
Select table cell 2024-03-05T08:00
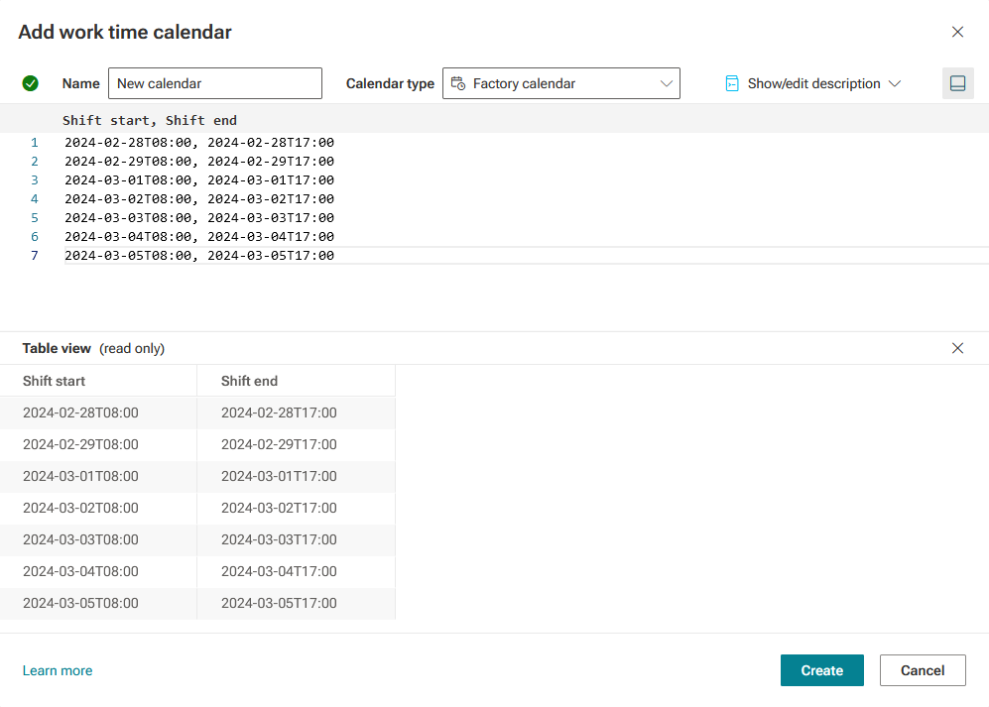pos(98,603)
